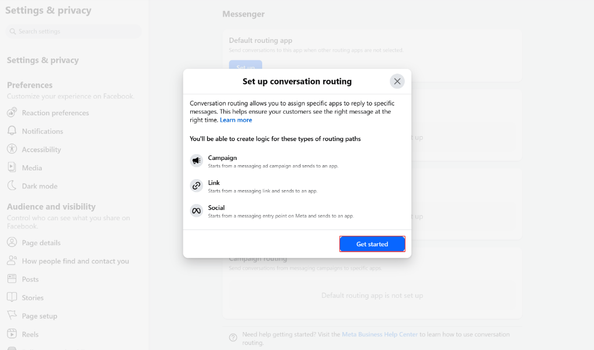Click the help question mark icon
This screenshot has width=594, height=350.
233,337
